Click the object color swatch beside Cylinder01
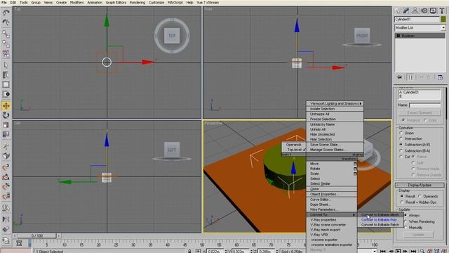Image resolution: width=449 pixels, height=253 pixels. (x=443, y=19)
